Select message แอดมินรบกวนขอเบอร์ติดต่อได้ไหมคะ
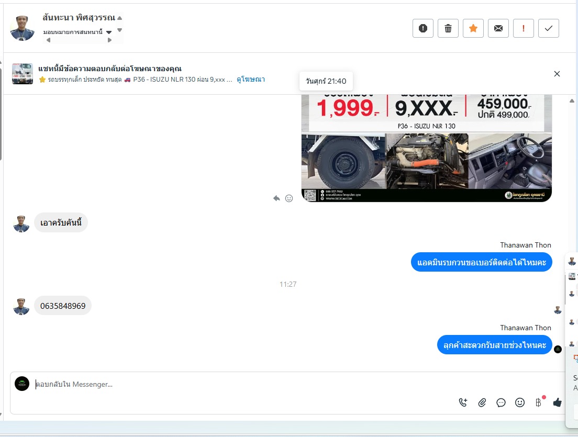Screen dimensions: 578x437 pos(482,262)
